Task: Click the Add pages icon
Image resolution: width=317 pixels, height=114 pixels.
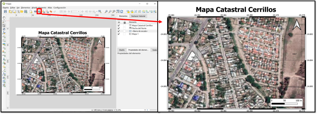Action: 31,11
